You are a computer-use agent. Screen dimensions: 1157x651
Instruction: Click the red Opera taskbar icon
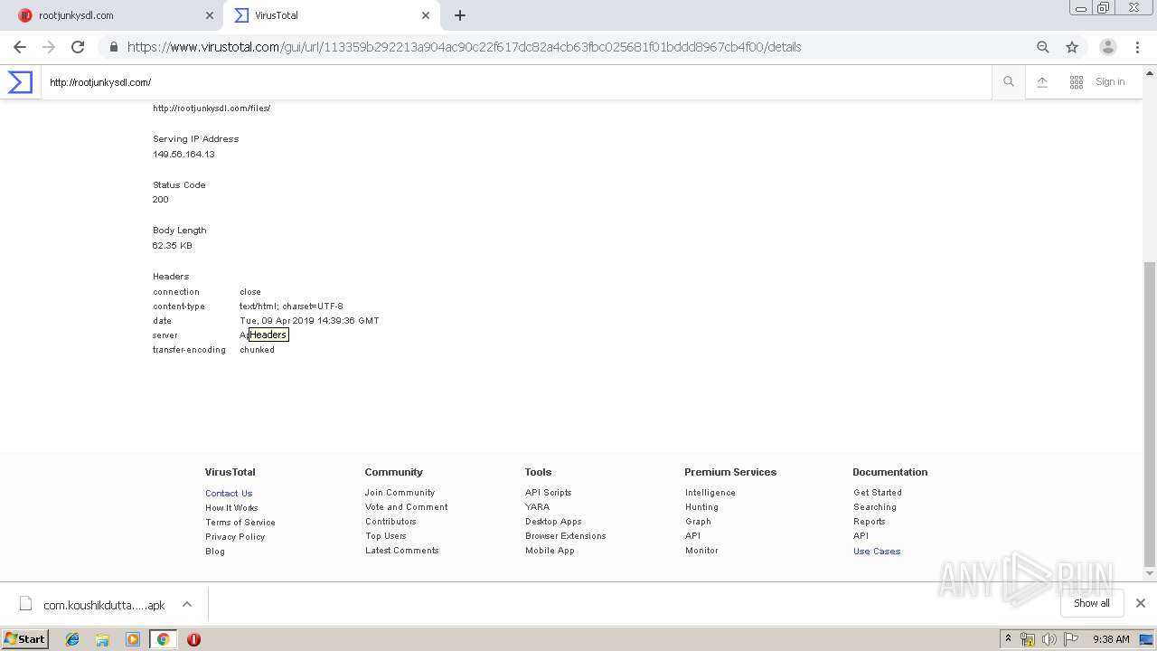[193, 639]
